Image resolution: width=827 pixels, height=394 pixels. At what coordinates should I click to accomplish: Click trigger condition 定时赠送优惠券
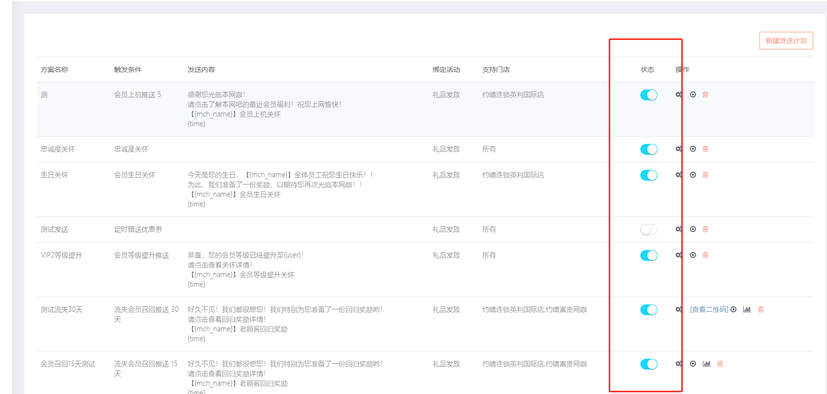click(x=138, y=229)
